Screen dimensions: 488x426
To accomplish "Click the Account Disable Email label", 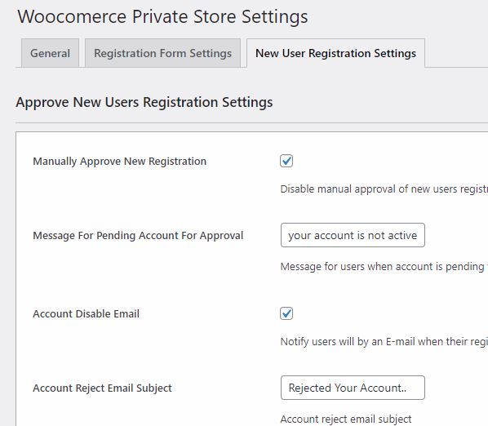I will 86,313.
